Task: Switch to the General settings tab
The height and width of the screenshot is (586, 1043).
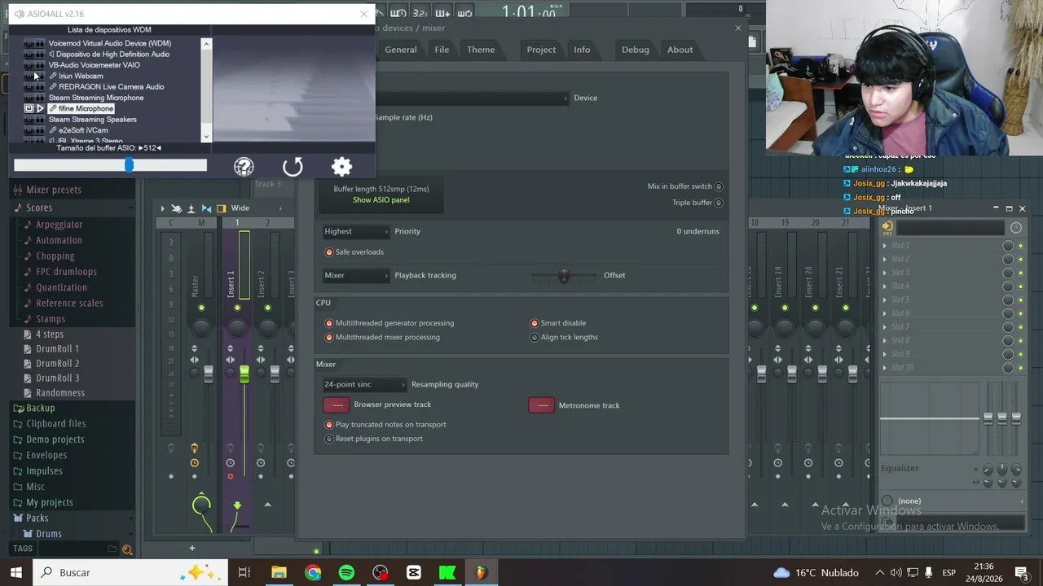Action: click(401, 50)
